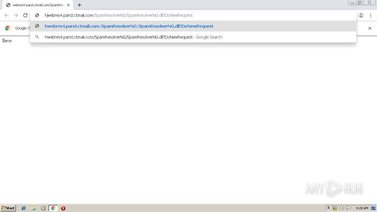This screenshot has width=377, height=212.
Task: Click the red stop-sign taskbar icon
Action: [63, 208]
